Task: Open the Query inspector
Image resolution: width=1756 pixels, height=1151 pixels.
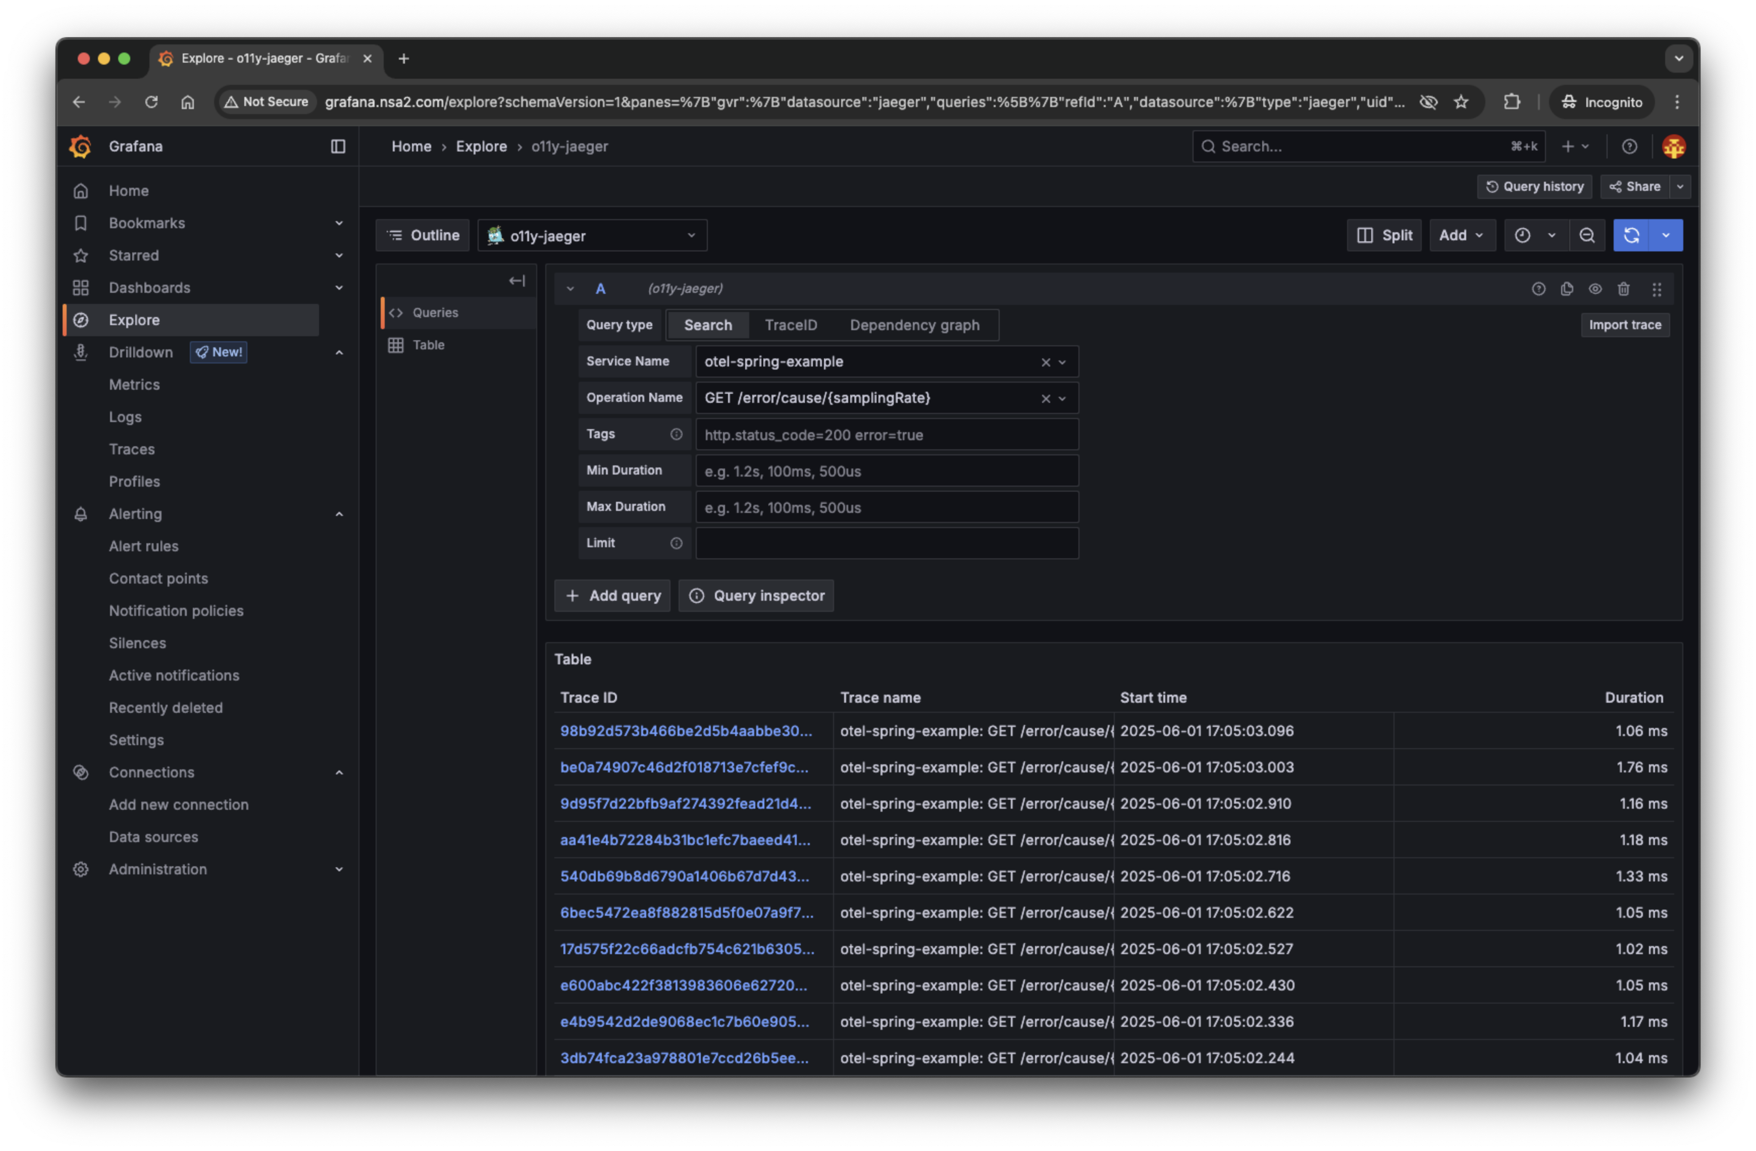Action: pos(756,596)
